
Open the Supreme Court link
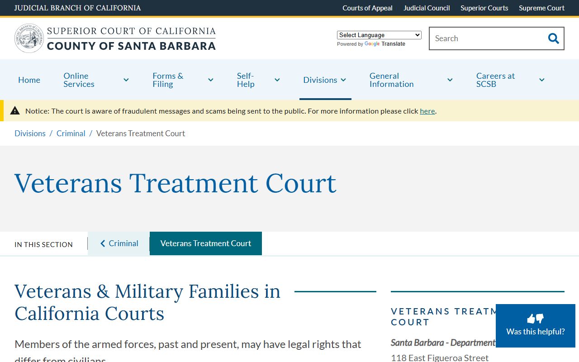click(x=542, y=8)
